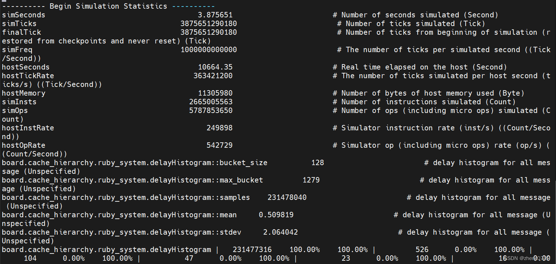The width and height of the screenshot is (556, 264).
Task: Click the histogram bucket count 526
Action: click(422, 250)
